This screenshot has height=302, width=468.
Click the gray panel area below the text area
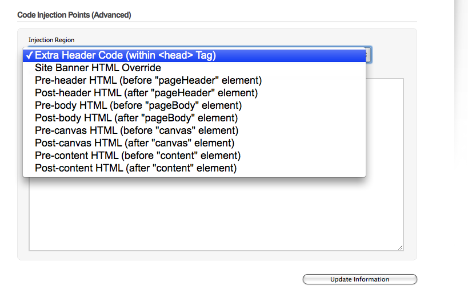point(216,255)
